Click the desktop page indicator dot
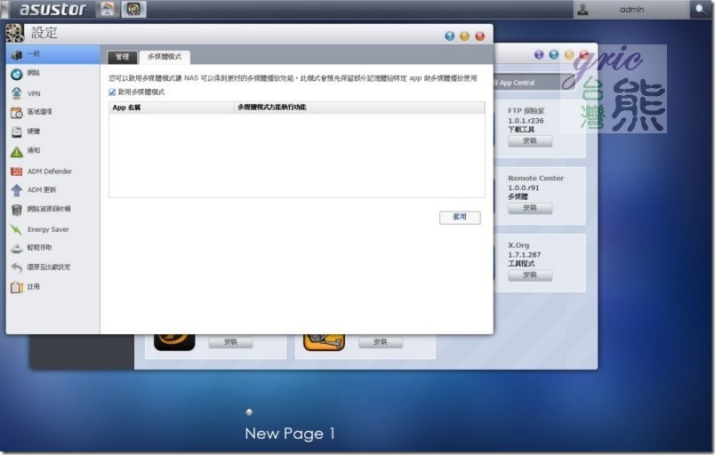 coord(249,412)
